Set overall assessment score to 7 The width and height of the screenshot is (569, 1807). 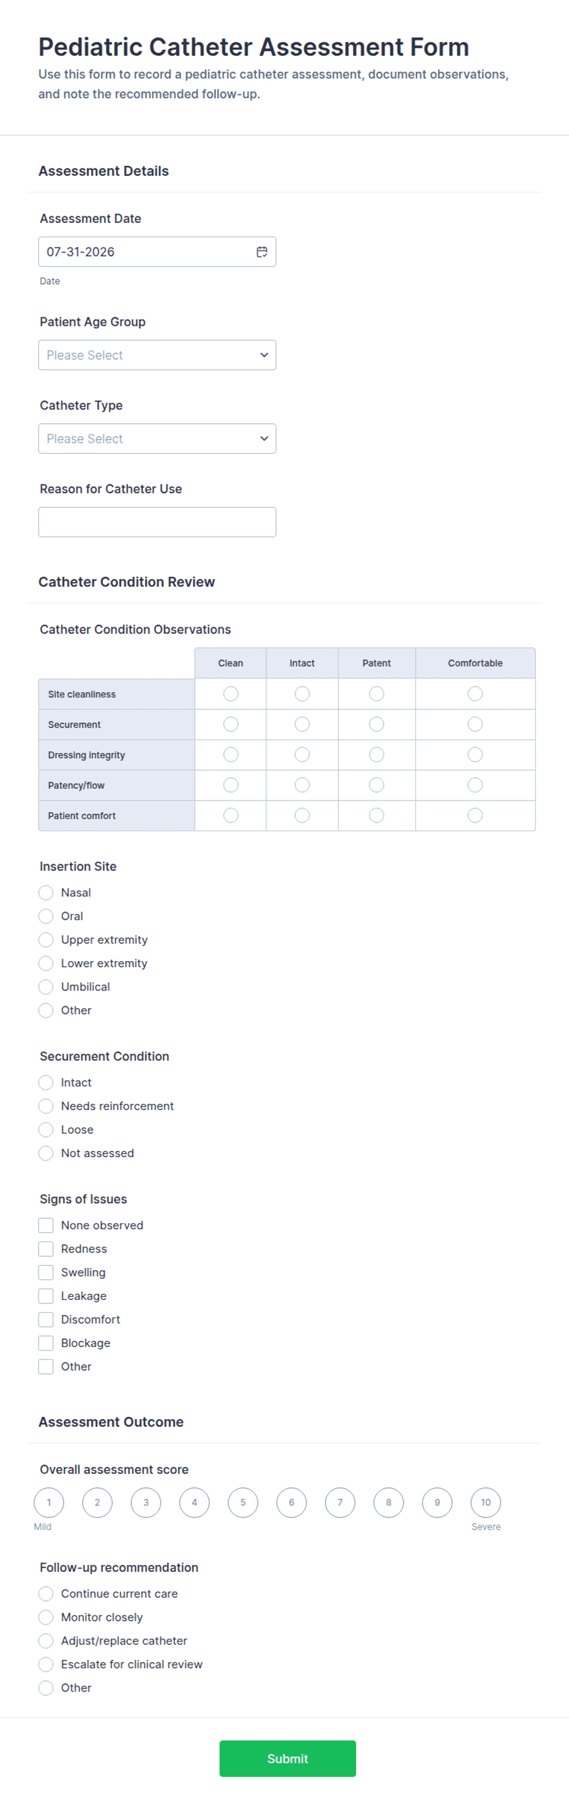pyautogui.click(x=340, y=1503)
